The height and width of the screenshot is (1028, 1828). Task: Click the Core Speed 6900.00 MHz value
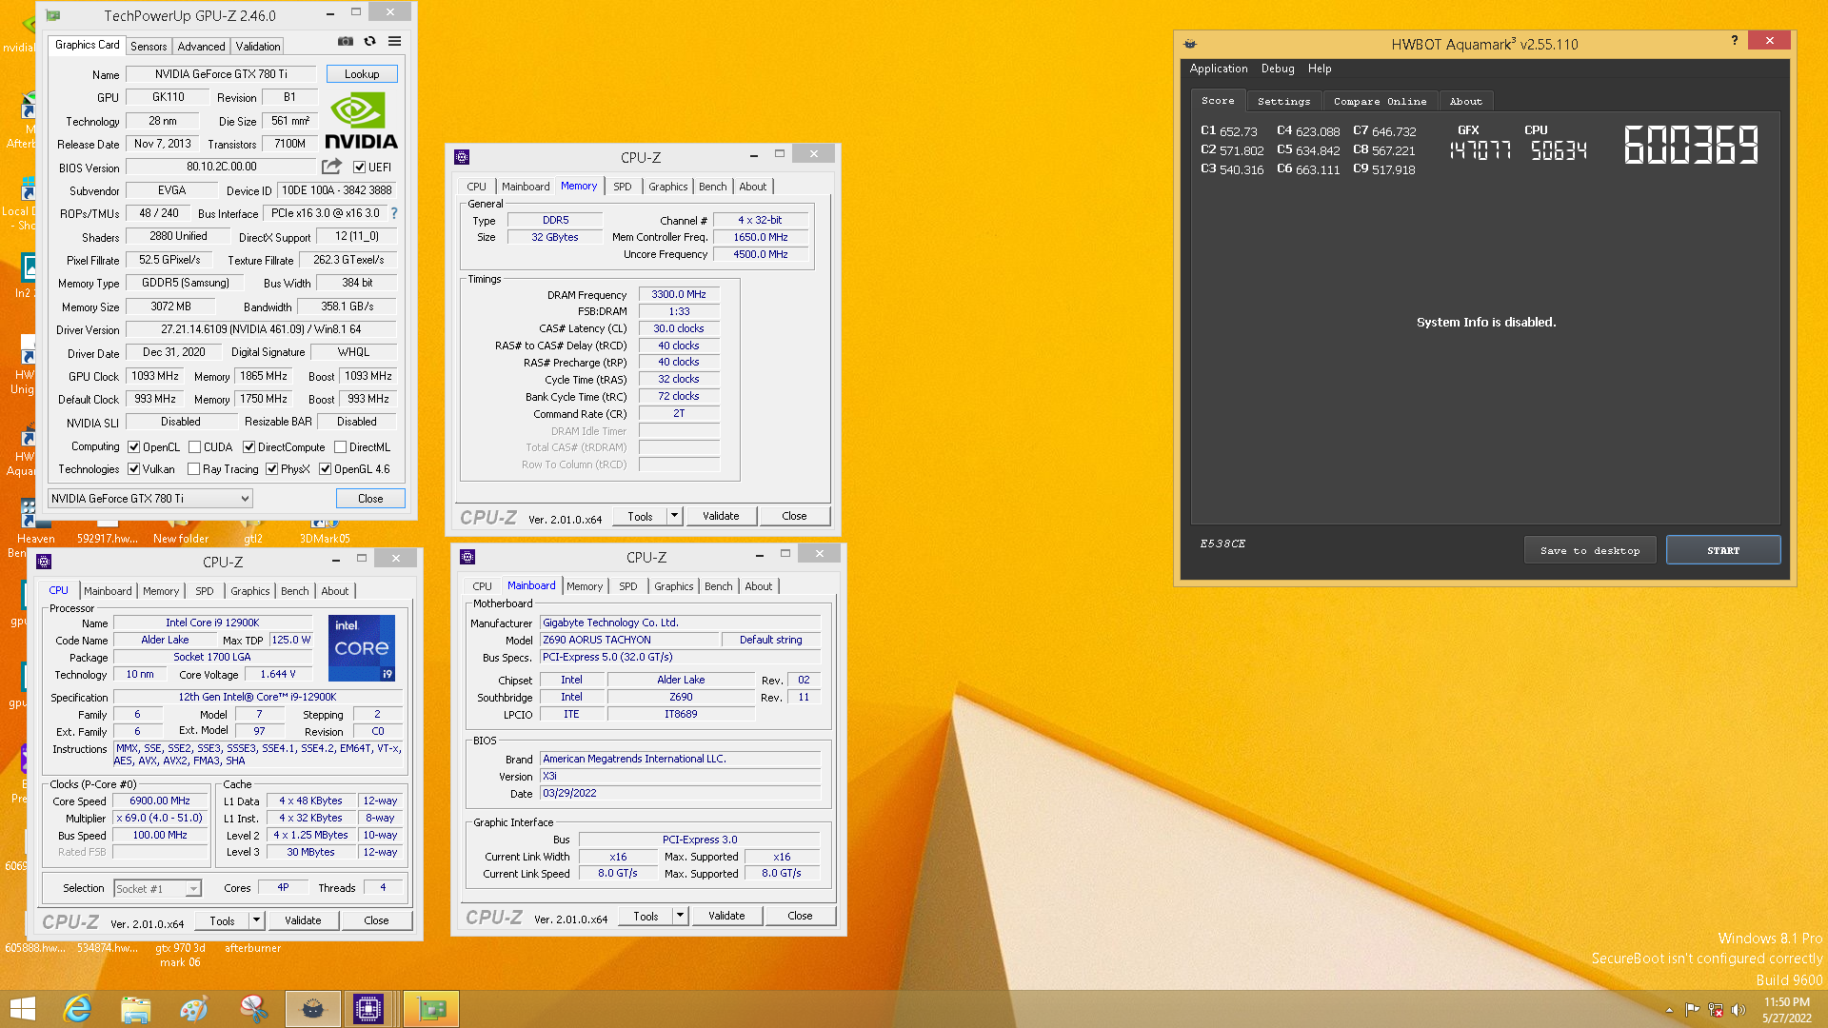pos(160,801)
